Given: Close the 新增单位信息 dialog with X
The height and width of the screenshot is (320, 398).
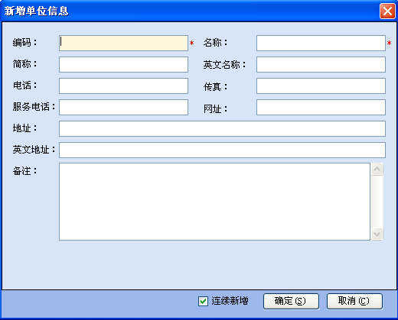Looking at the screenshot, I should [x=387, y=11].
